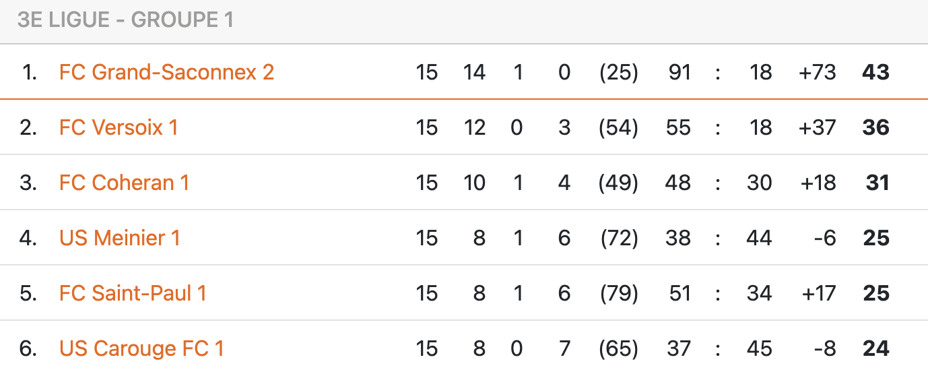Select the +37 goal difference value
Viewport: 928px width, 372px height.
817,127
